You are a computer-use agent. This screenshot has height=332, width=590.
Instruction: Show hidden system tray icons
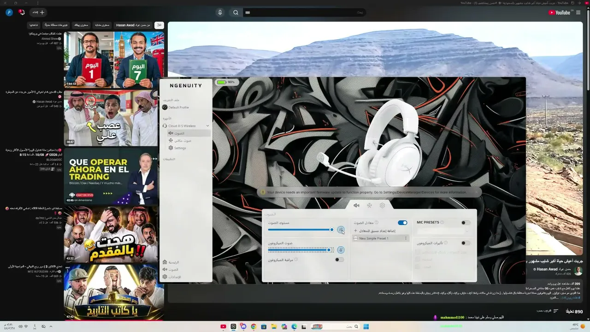51,326
